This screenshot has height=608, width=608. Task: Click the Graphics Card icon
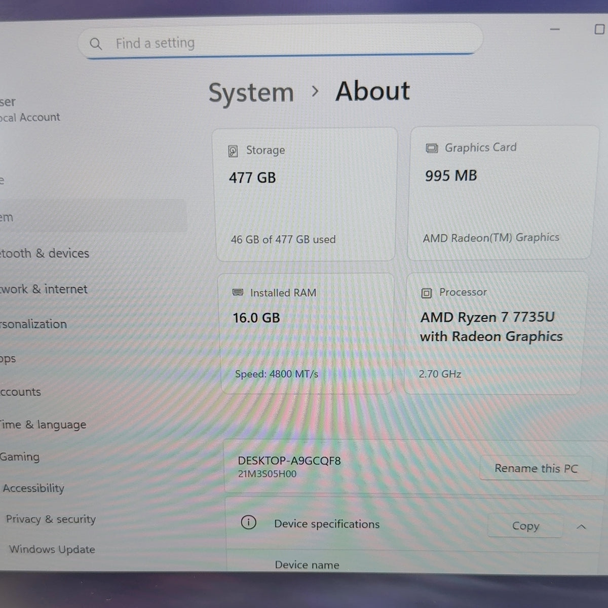click(x=432, y=148)
